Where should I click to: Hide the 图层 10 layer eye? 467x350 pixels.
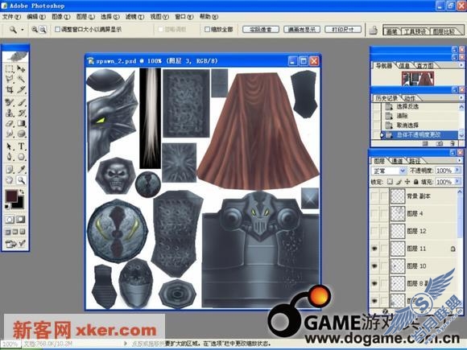tap(374, 266)
